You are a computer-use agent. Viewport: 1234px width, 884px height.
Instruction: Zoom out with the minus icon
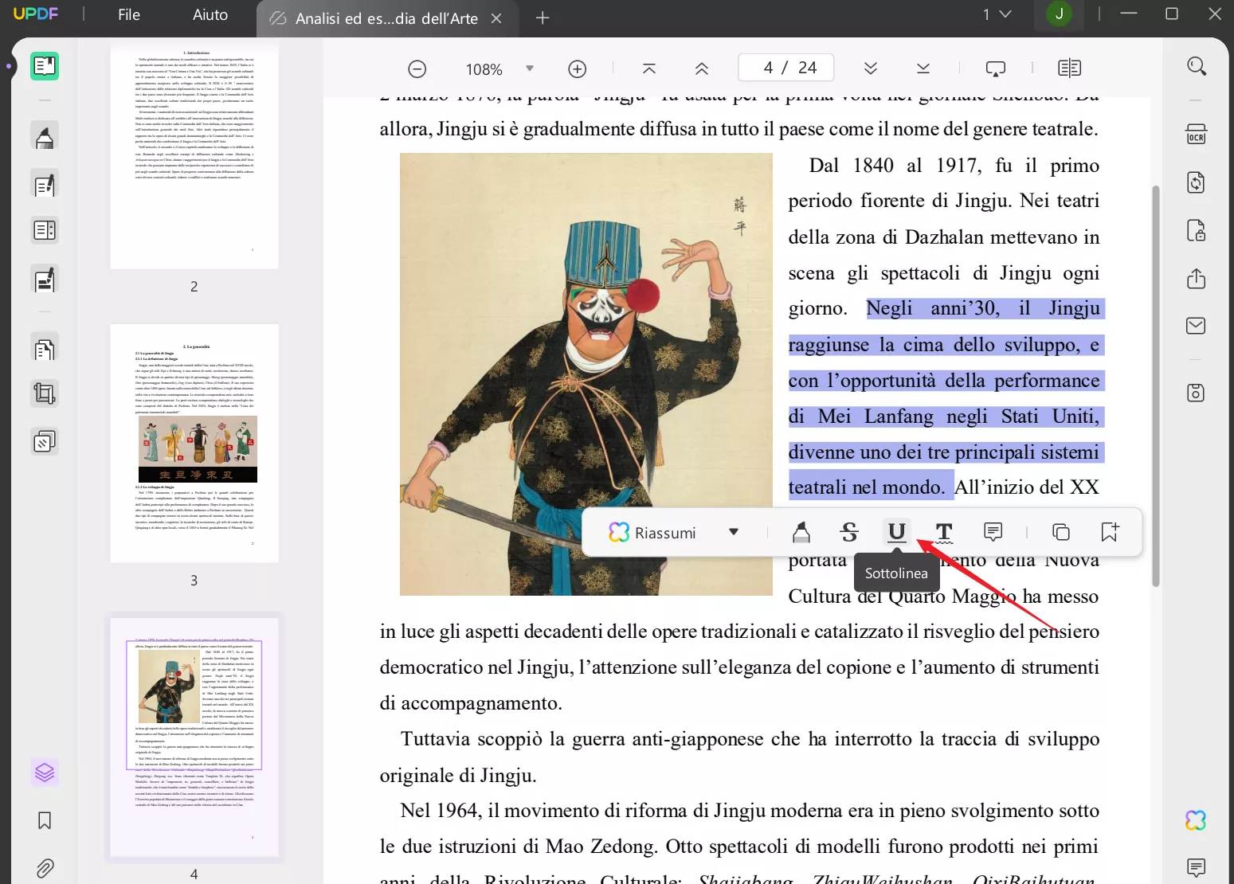(417, 69)
